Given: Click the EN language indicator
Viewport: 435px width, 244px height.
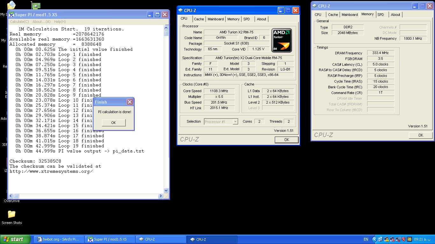Looking at the screenshot, I should point(366,239).
